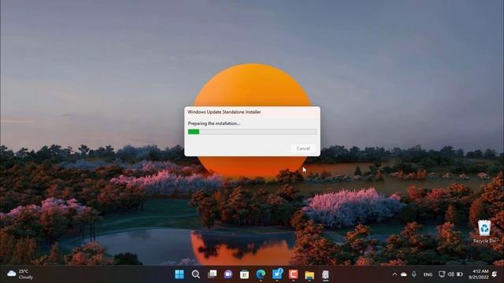504x283 pixels.
Task: Click the 'Preparing the installation...' text
Action: point(214,123)
